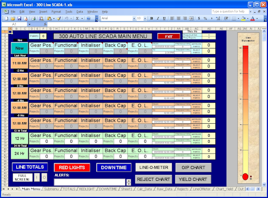Apply Bold formatting with the B icon

pyautogui.click(x=151, y=18)
